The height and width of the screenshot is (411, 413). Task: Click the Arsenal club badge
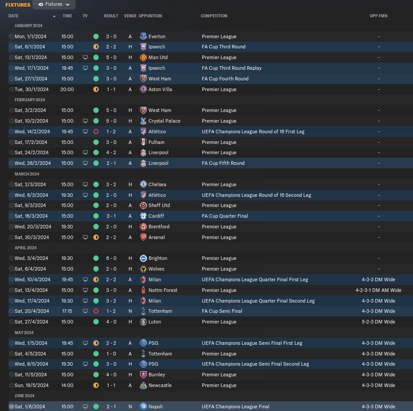(143, 237)
